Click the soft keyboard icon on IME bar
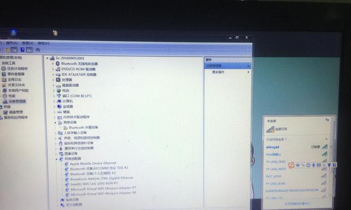 point(319,165)
